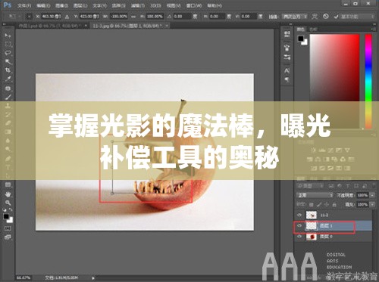
Task: Toggle relative positioning triangle icon
Action: click(67, 17)
